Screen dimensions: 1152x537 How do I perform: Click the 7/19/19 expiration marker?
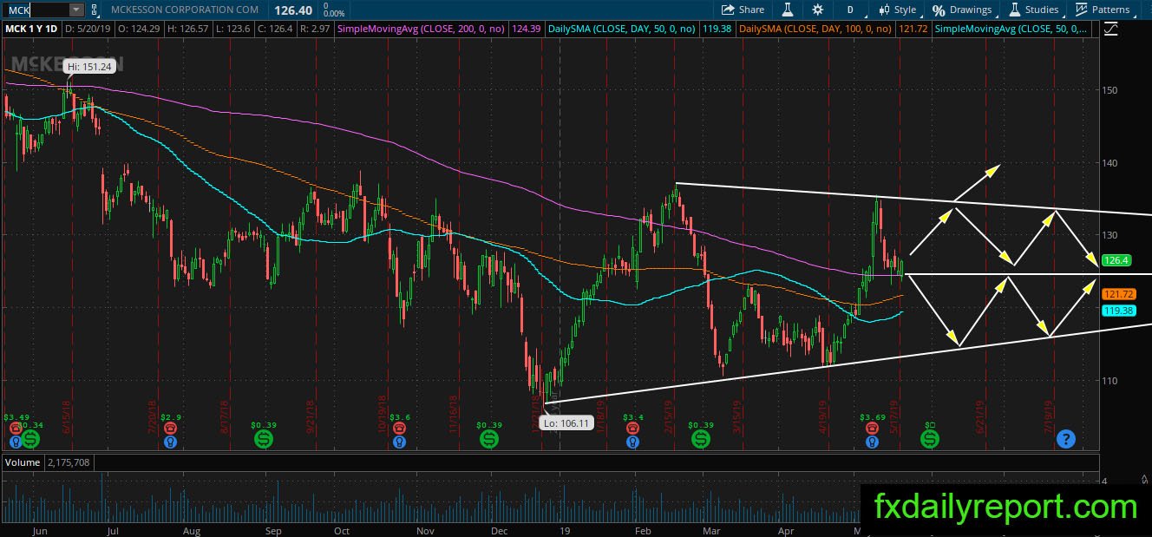(x=1048, y=416)
